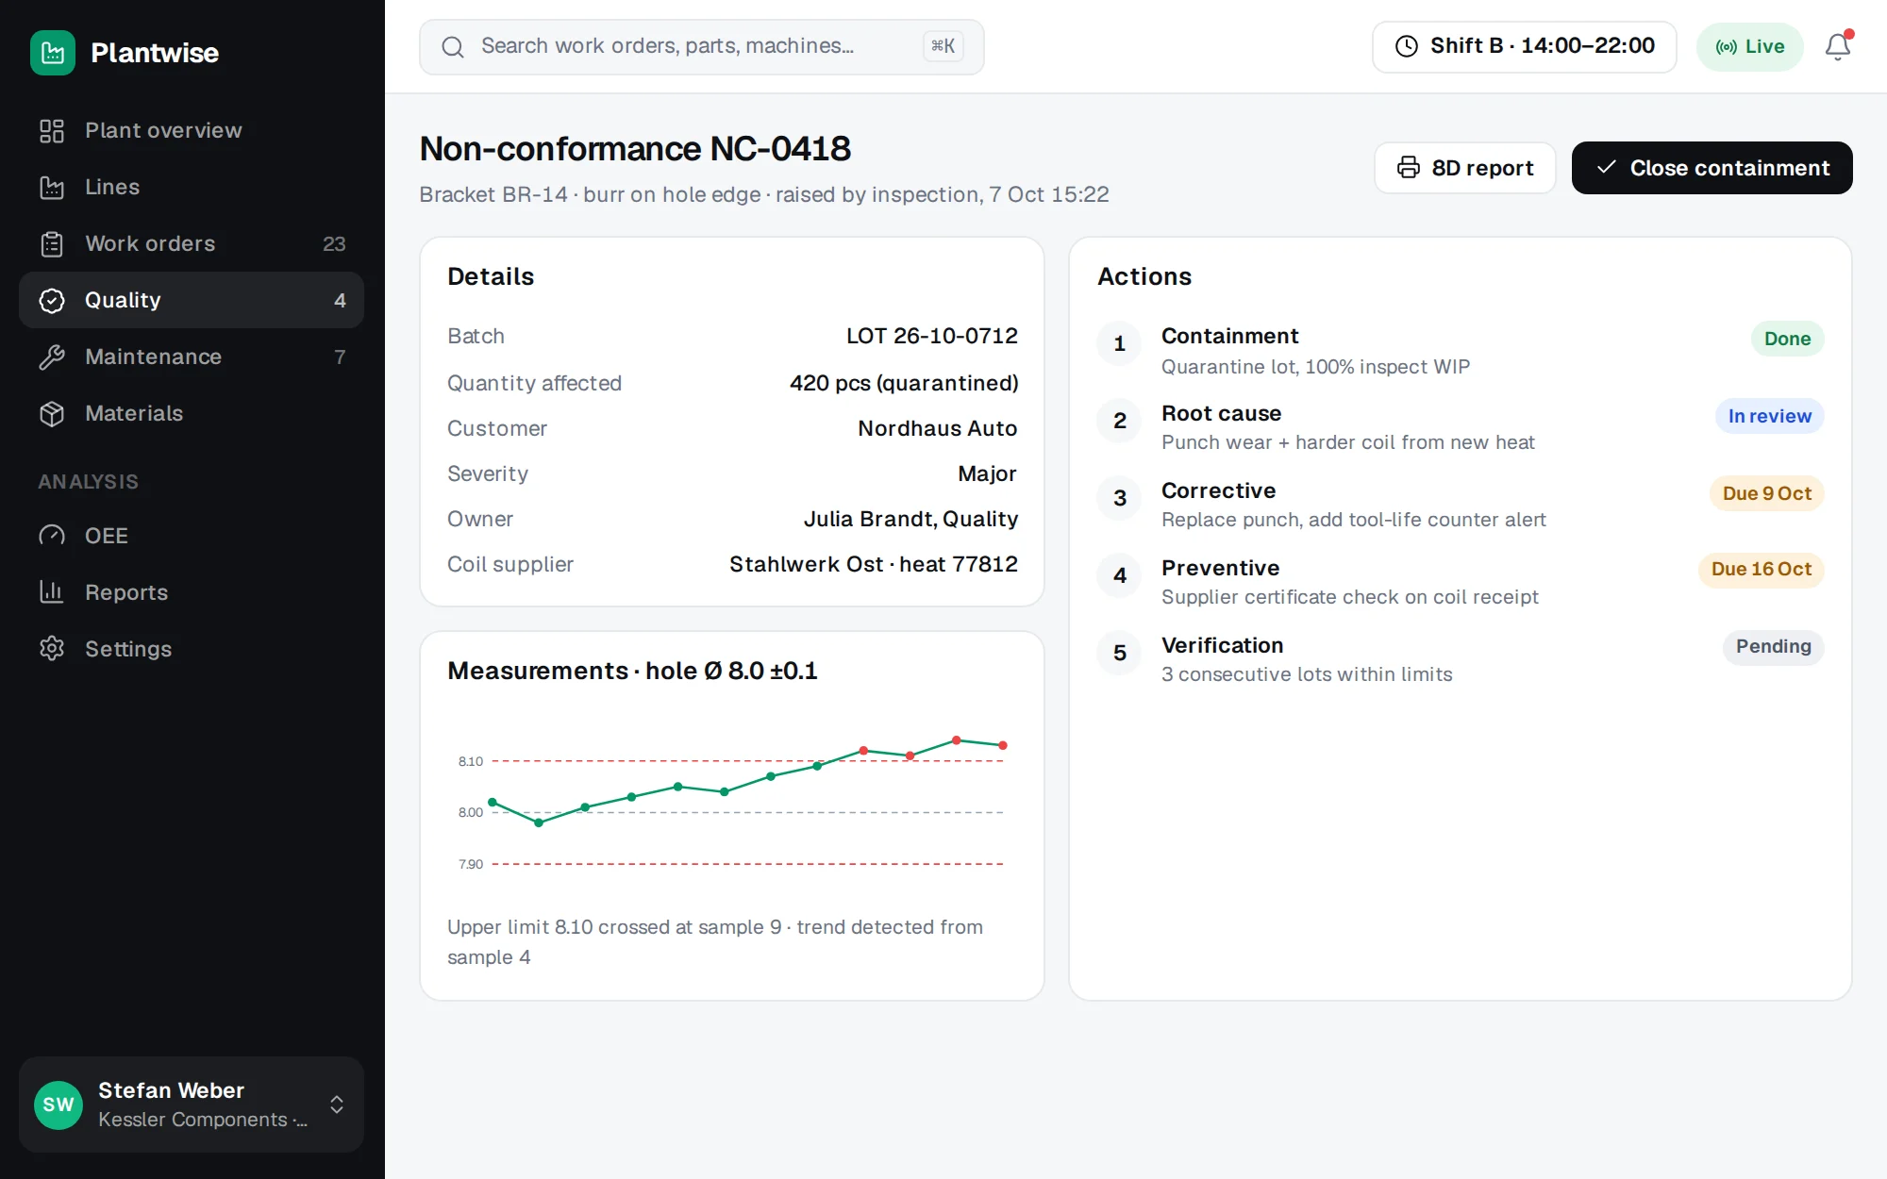The width and height of the screenshot is (1887, 1179).
Task: Open Plant overview in the sidebar
Action: (x=192, y=130)
